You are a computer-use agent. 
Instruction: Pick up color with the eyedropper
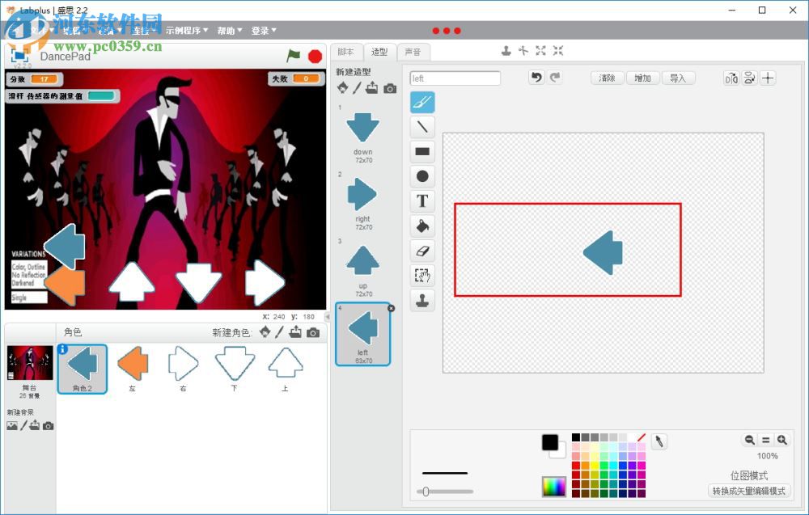pyautogui.click(x=659, y=441)
